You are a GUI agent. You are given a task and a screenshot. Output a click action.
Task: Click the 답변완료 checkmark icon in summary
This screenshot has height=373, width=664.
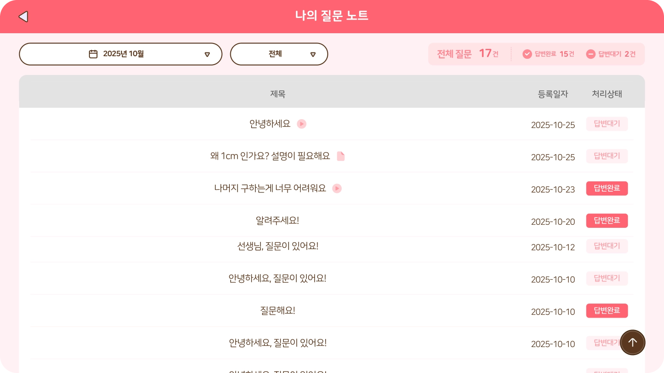[527, 54]
